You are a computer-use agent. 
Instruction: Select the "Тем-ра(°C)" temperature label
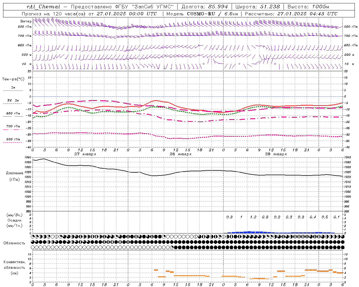(x=13, y=79)
